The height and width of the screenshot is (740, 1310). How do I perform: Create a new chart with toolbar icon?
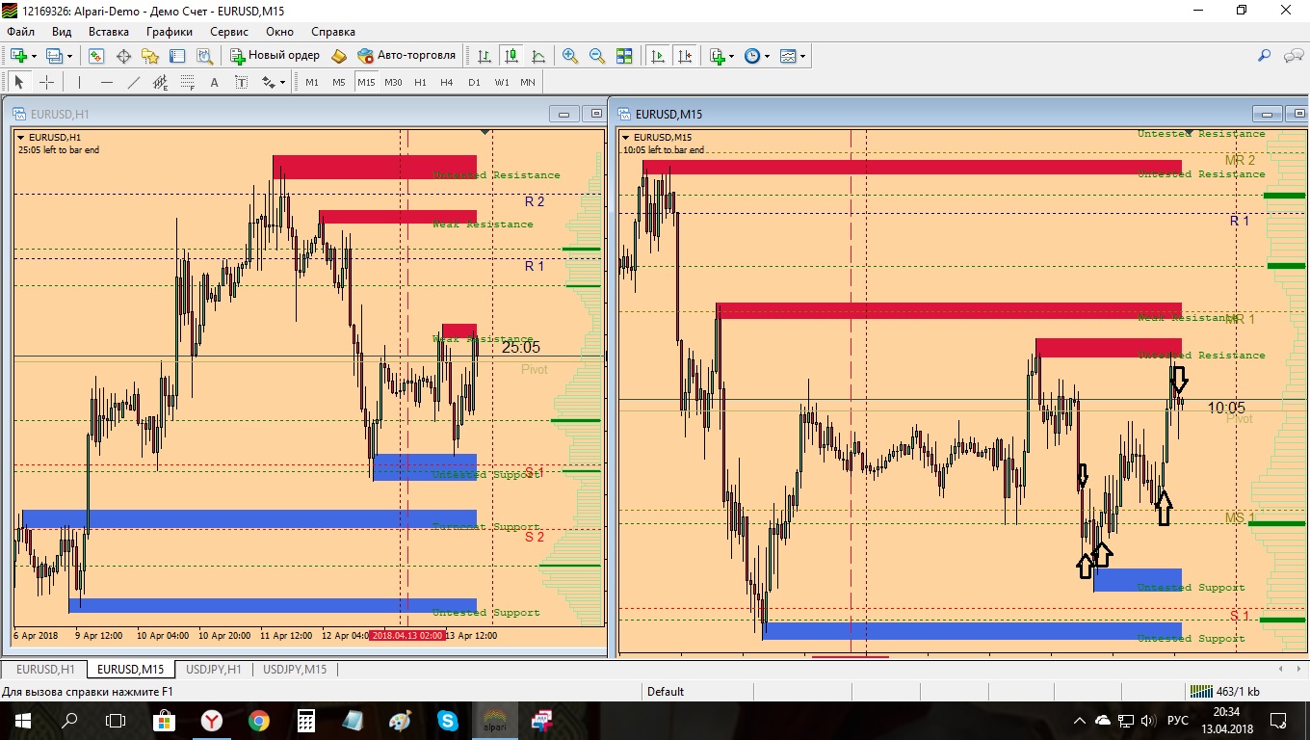point(18,56)
